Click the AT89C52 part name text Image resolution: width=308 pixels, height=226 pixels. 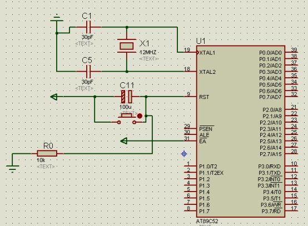click(x=207, y=222)
